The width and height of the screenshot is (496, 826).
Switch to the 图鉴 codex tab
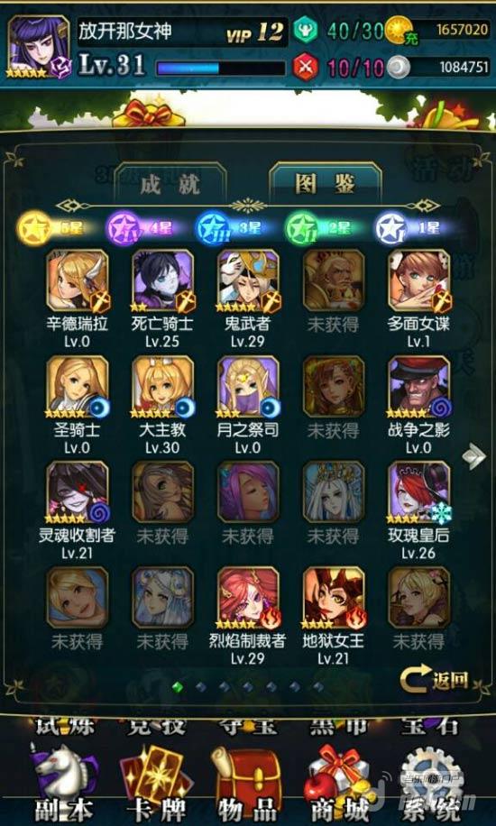325,183
